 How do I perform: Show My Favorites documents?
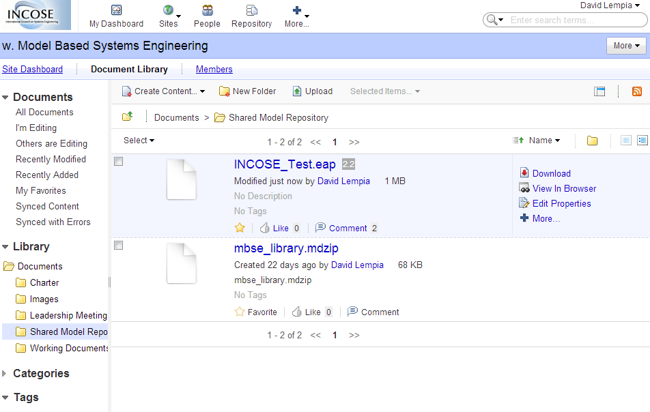pyautogui.click(x=41, y=191)
